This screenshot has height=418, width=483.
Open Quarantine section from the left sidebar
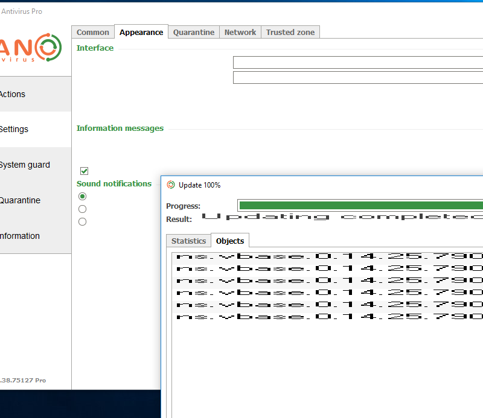pyautogui.click(x=20, y=200)
